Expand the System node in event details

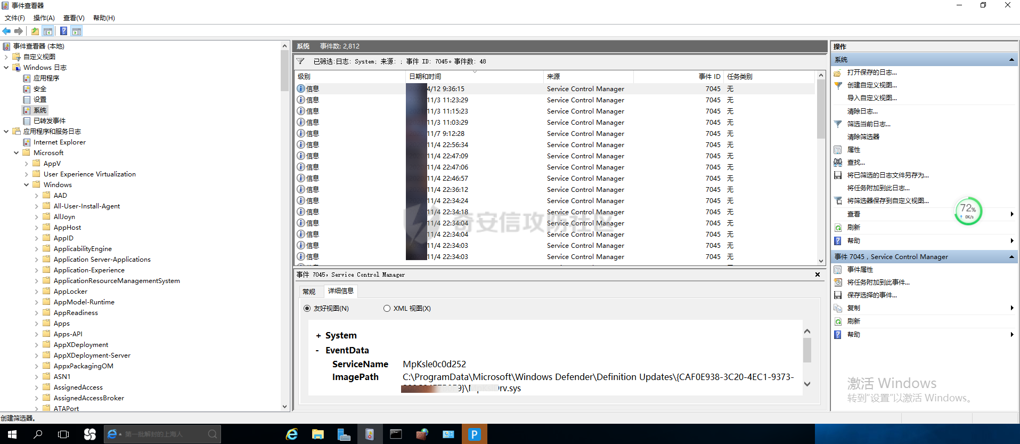[319, 336]
